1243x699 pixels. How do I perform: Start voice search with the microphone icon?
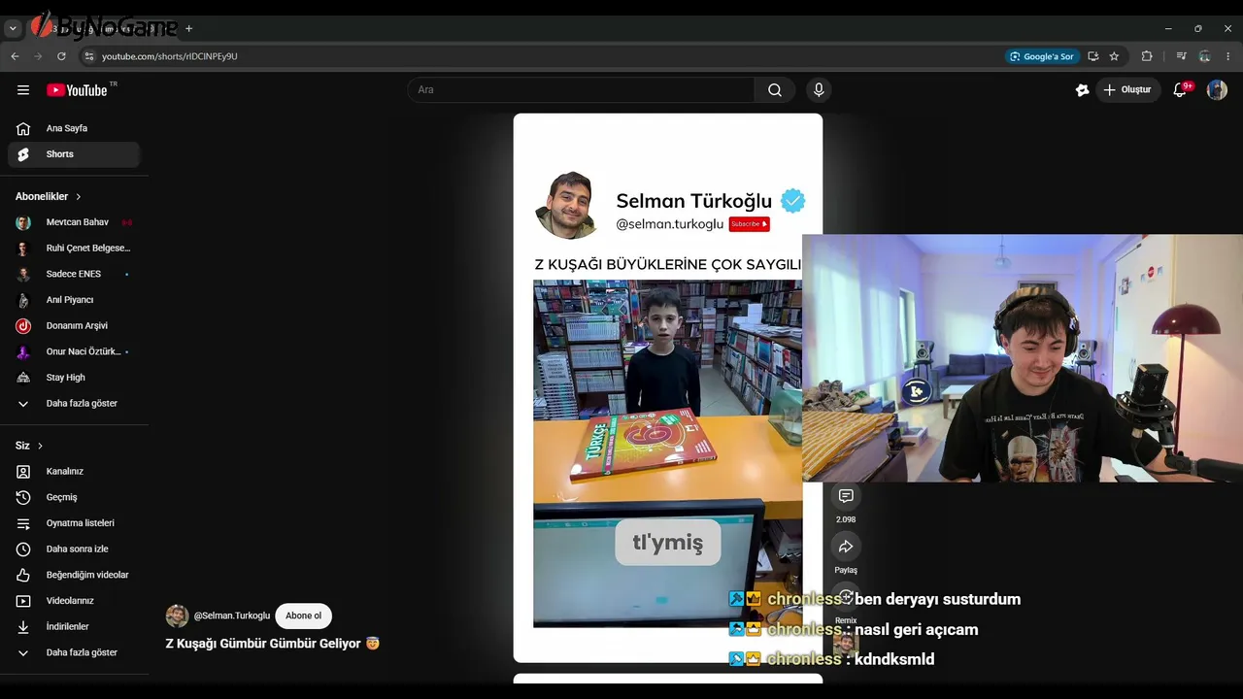click(819, 90)
